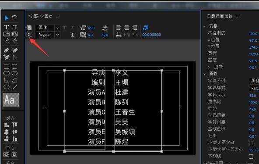This screenshot has width=259, height=164.
Task: Select the Line tool
Action: coord(15,87)
